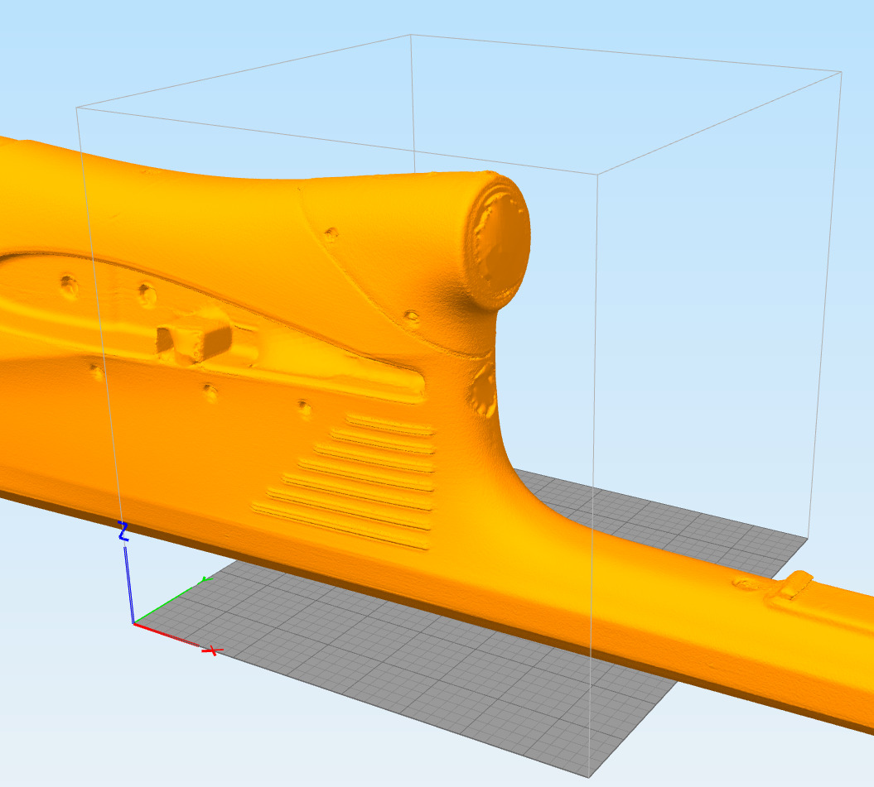Image resolution: width=874 pixels, height=787 pixels.
Task: Click the red X axis label
Action: tap(212, 650)
